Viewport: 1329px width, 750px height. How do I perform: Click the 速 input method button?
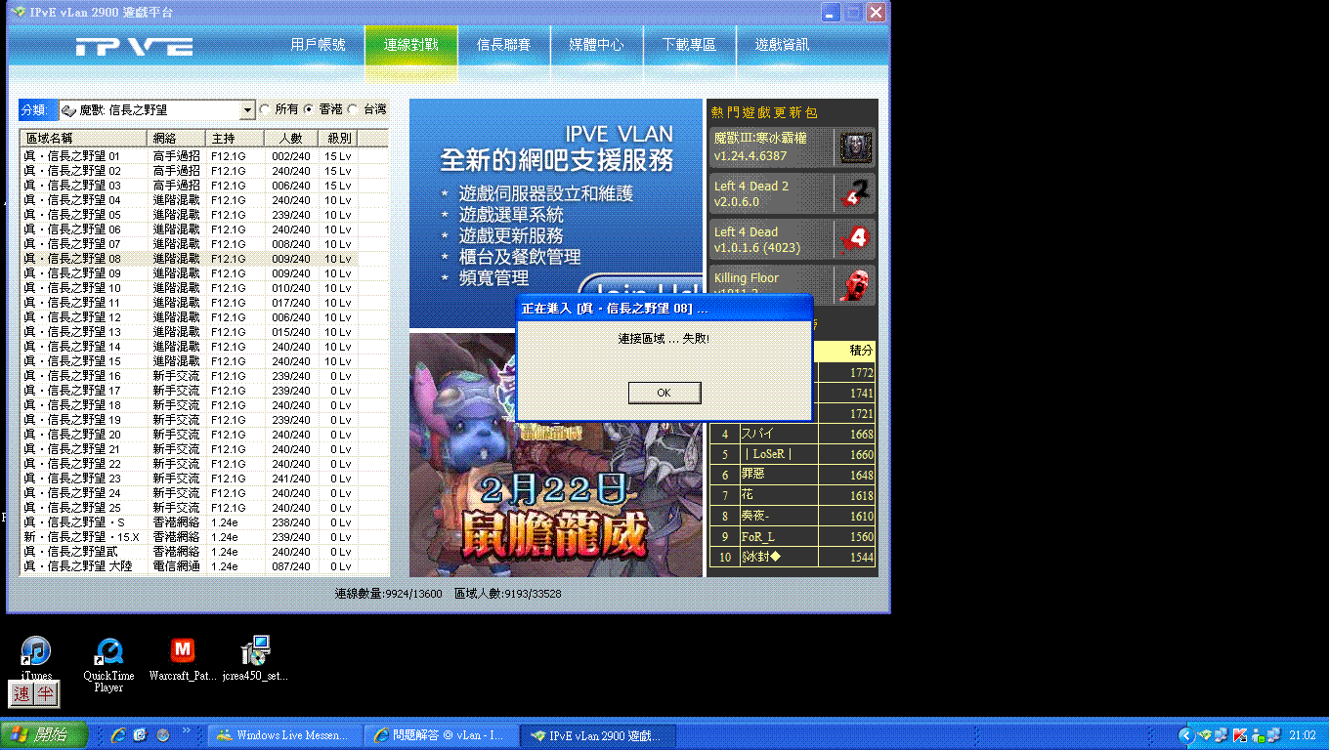(x=22, y=694)
